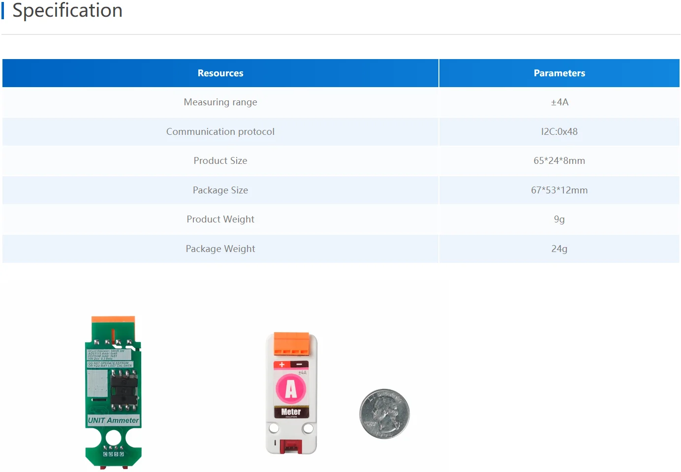
Task: Click the red Grove connector on white unit
Action: click(290, 446)
